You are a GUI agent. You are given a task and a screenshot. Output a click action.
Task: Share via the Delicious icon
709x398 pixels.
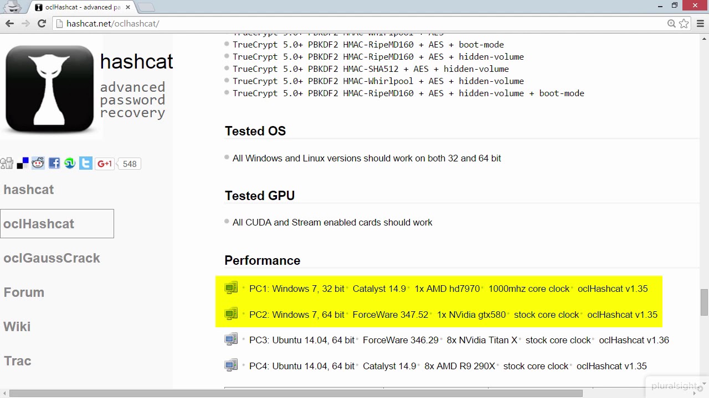(x=23, y=163)
